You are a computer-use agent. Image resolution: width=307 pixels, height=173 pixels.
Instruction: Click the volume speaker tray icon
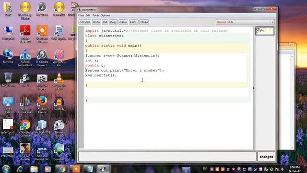coord(283,169)
